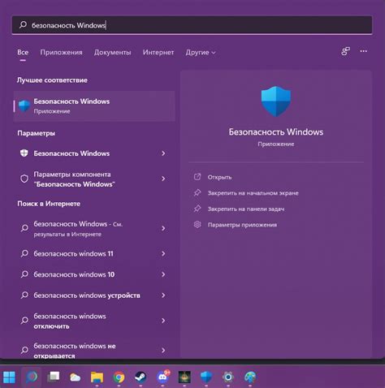
Task: Click the large shield icon in the preview pane
Action: coord(275,101)
